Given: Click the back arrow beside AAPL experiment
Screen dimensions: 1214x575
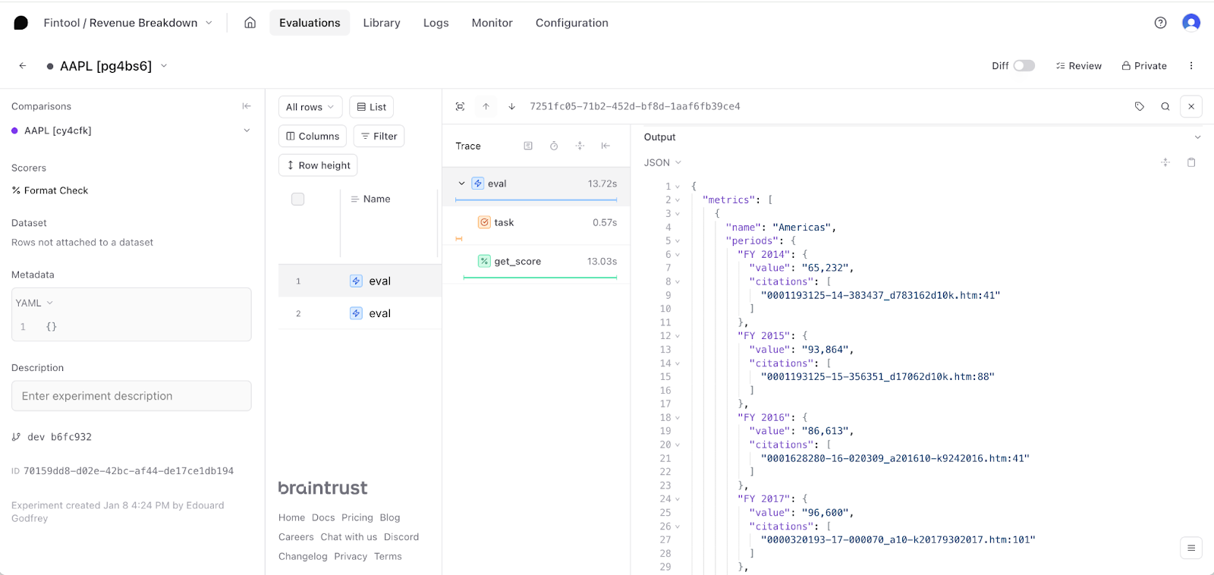Looking at the screenshot, I should pos(23,66).
